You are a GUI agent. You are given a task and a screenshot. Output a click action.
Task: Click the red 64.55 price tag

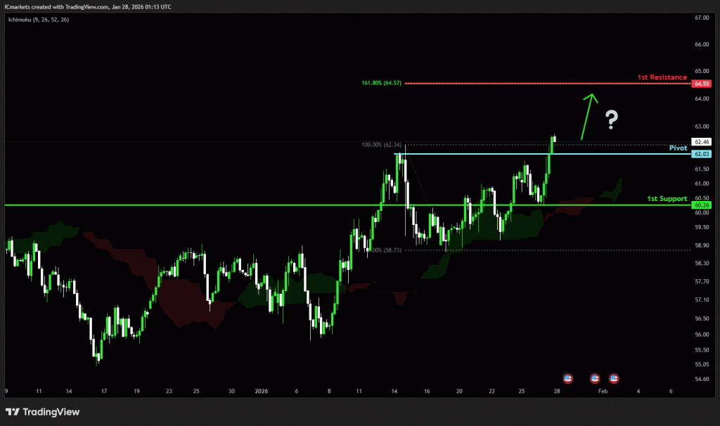coord(700,84)
